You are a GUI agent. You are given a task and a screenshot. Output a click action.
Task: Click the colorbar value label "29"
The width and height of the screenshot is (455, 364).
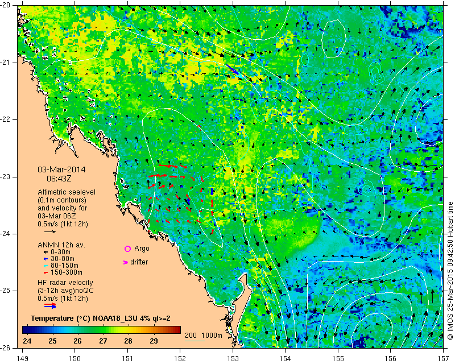point(154,341)
